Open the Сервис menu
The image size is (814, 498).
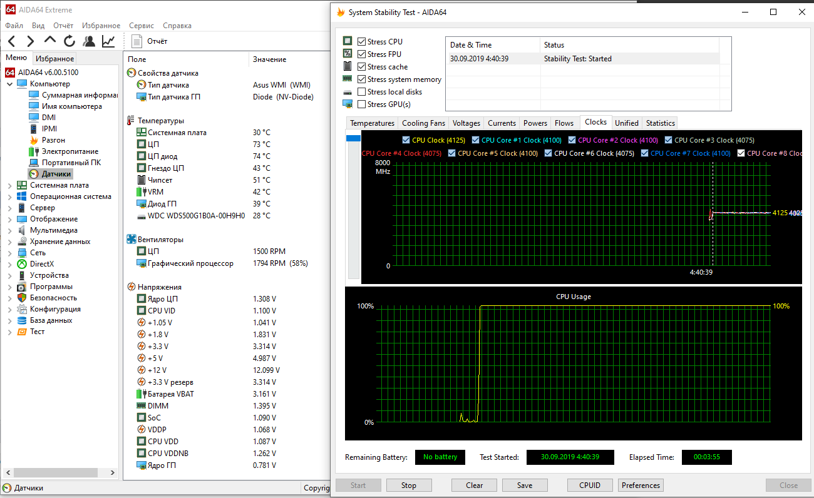142,26
